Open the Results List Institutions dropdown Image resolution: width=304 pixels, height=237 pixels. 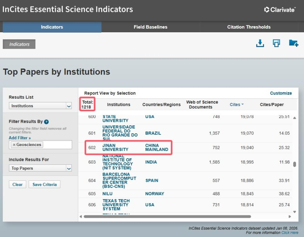tap(69, 106)
